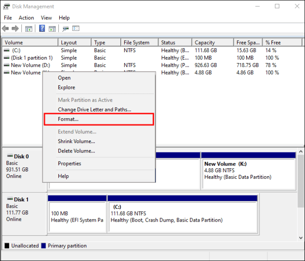Sort by the File System column header

[136, 43]
